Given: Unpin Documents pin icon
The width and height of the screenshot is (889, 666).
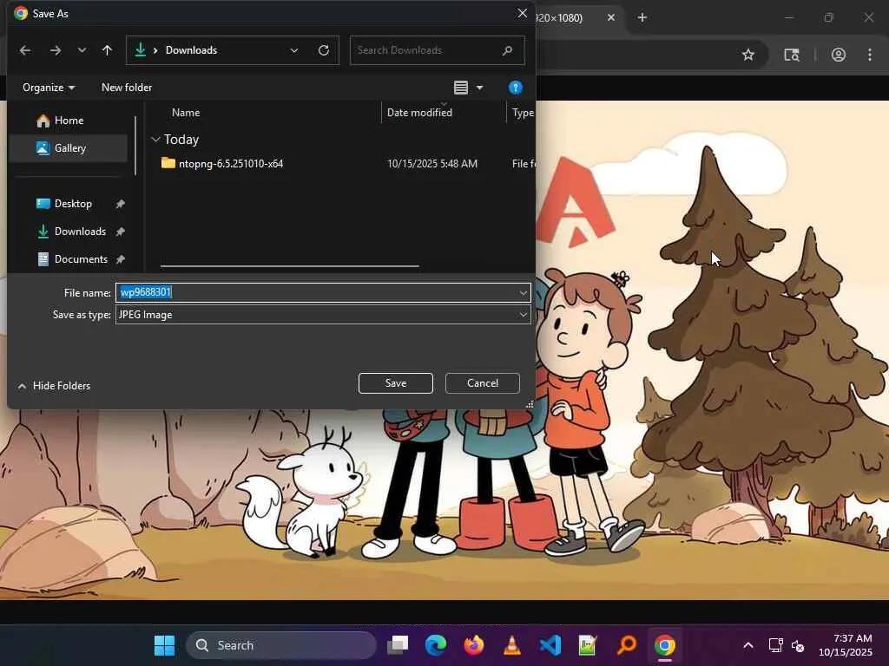Looking at the screenshot, I should (x=120, y=259).
